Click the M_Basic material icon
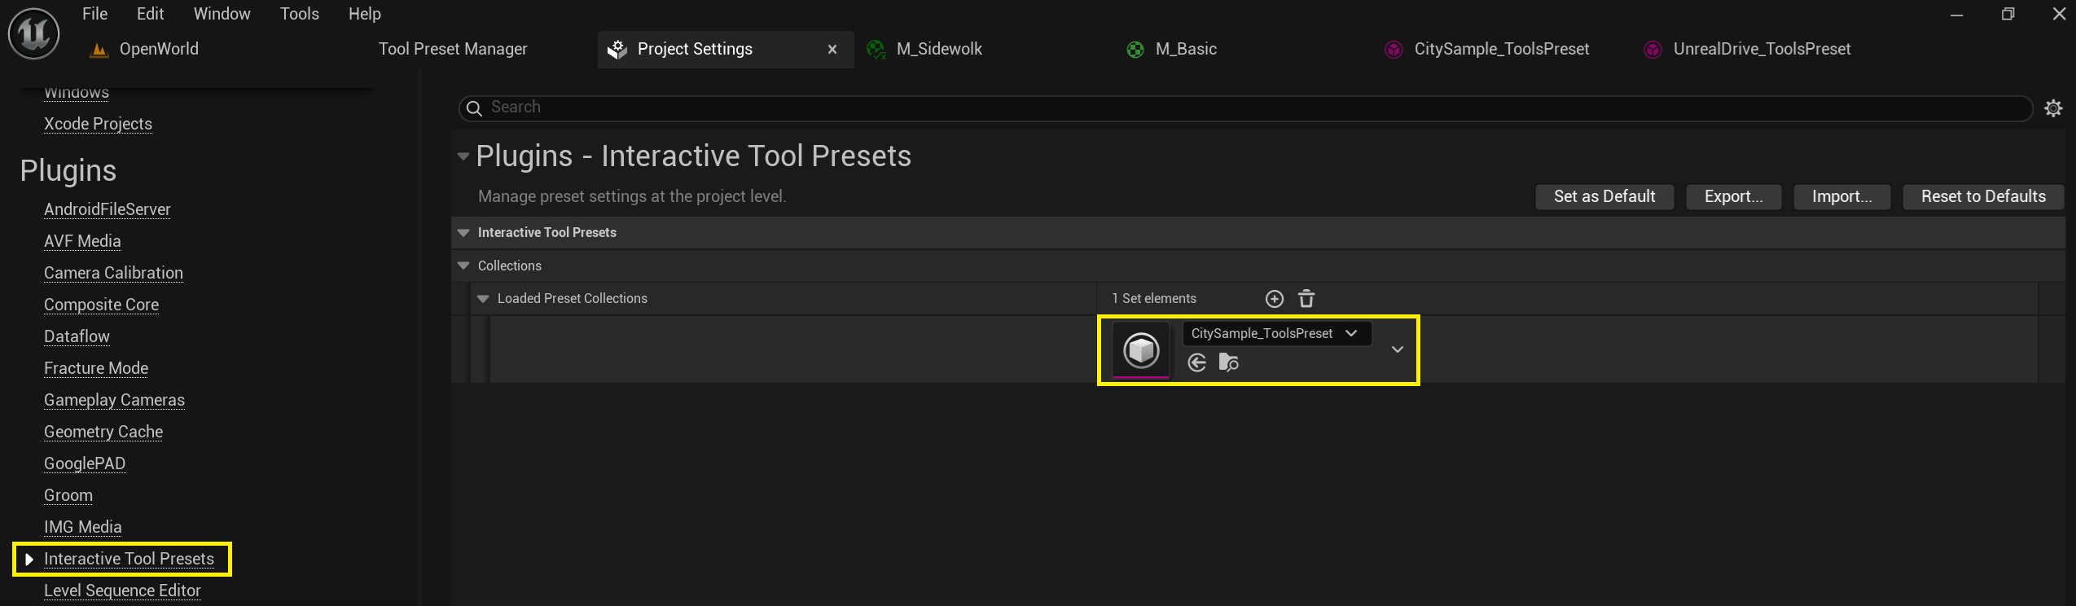The width and height of the screenshot is (2076, 606). click(x=1135, y=50)
